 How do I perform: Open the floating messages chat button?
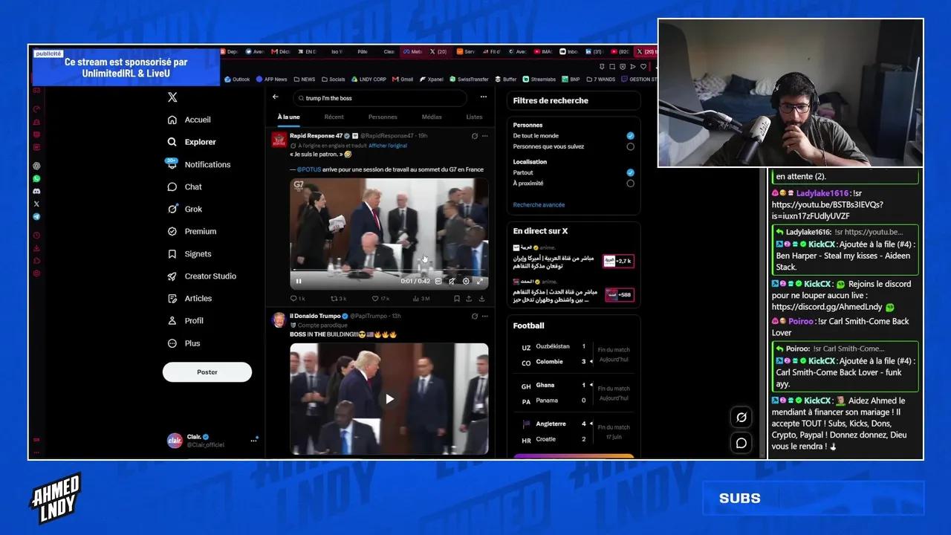741,443
